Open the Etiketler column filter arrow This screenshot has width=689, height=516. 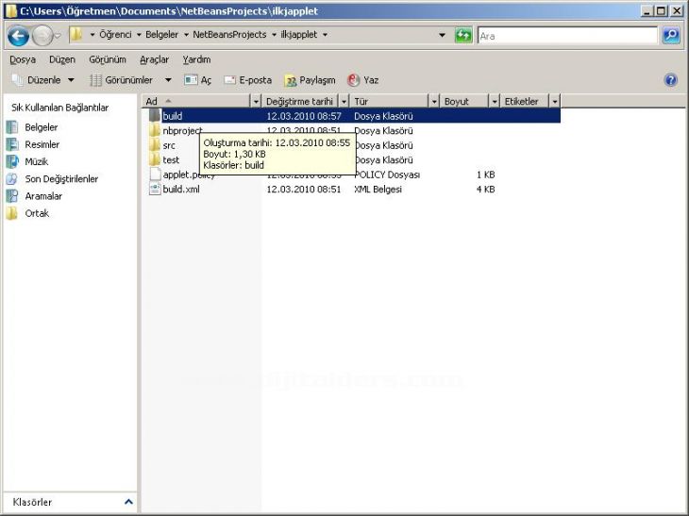point(555,102)
